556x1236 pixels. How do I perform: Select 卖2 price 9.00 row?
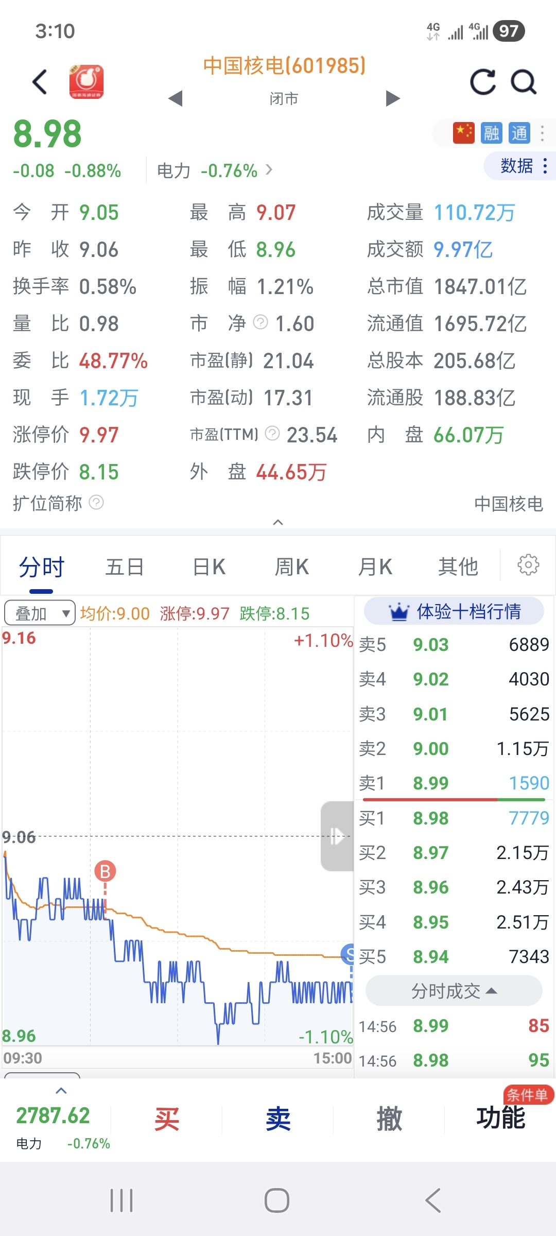(454, 748)
